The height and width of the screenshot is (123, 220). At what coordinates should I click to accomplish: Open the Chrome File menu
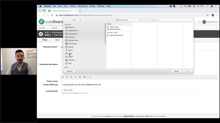54,6
